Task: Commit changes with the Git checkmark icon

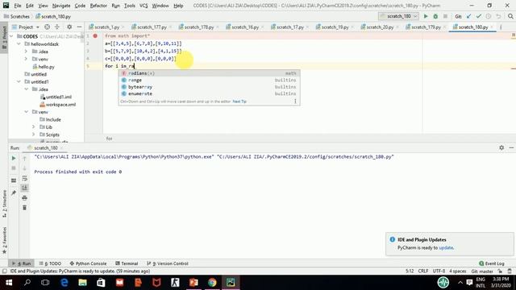Action: point(478,16)
